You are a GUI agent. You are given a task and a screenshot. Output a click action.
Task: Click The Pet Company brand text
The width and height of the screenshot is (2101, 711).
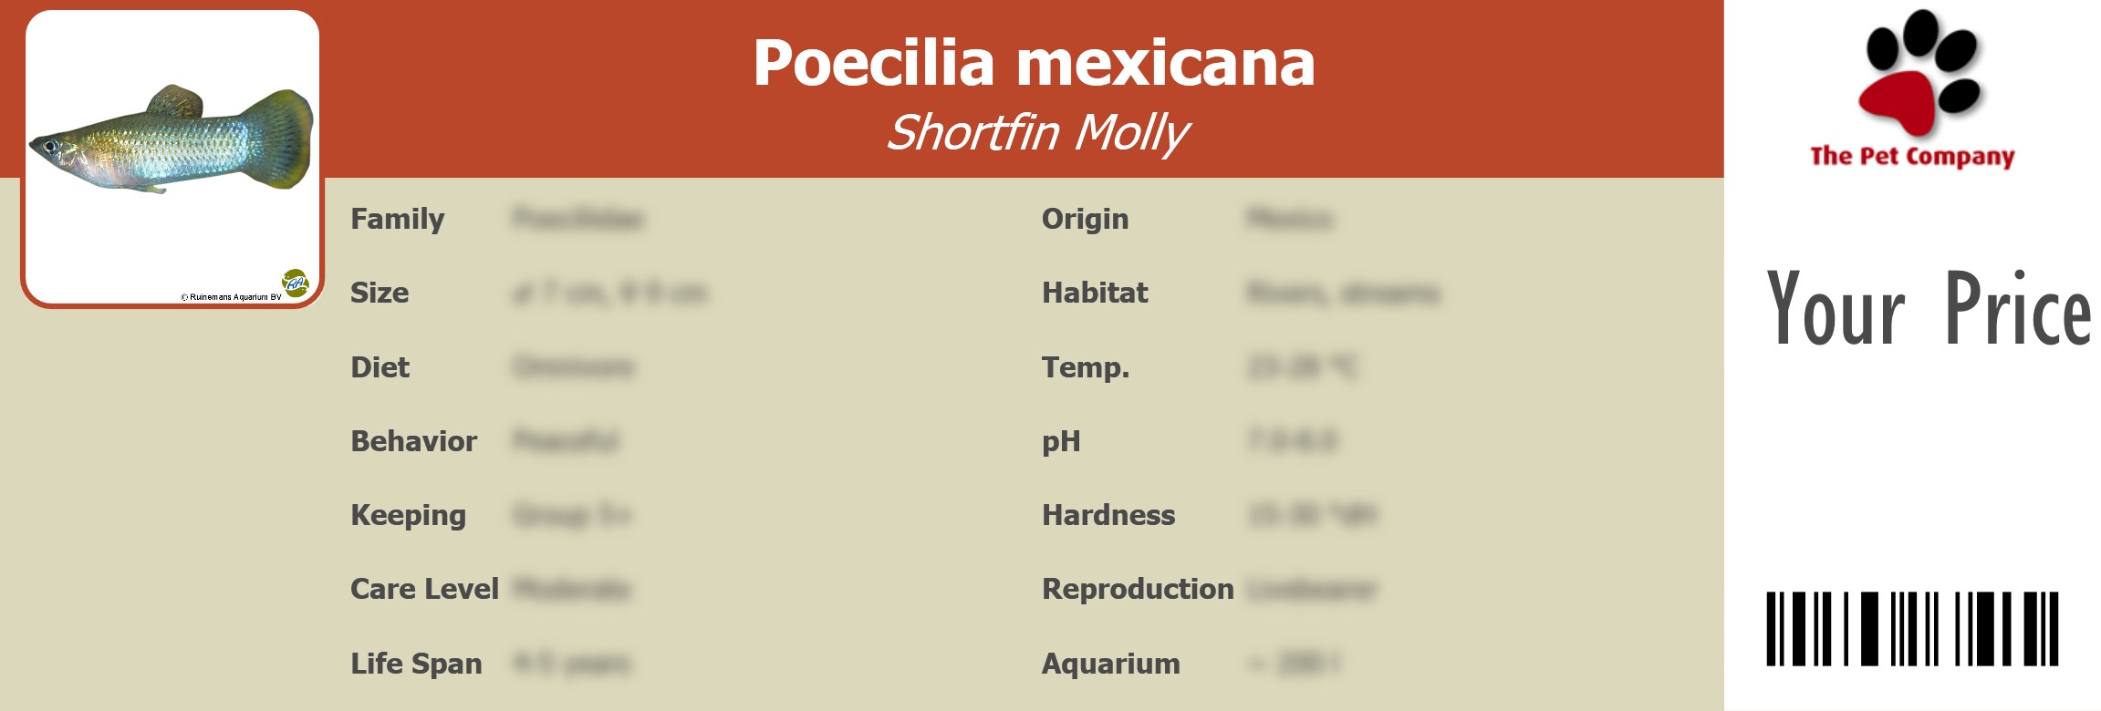coord(1912,157)
